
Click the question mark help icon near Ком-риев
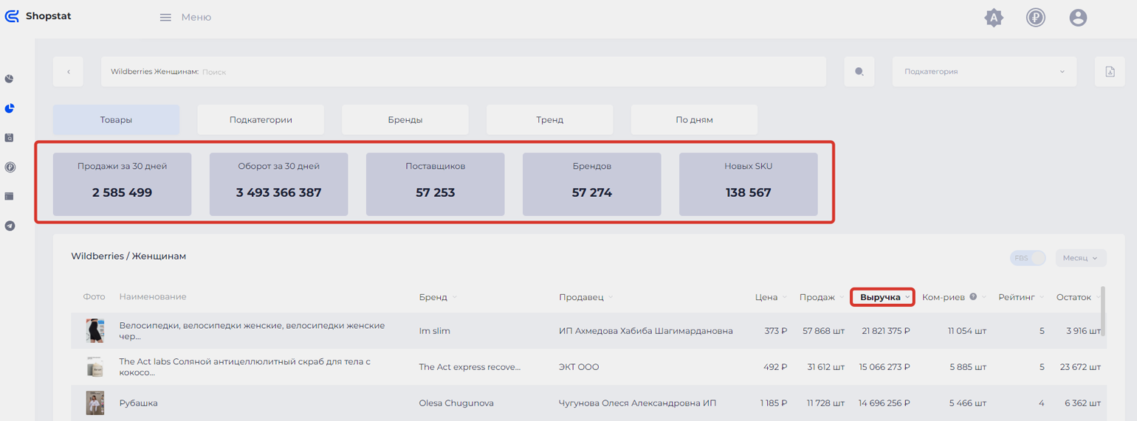pyautogui.click(x=973, y=296)
